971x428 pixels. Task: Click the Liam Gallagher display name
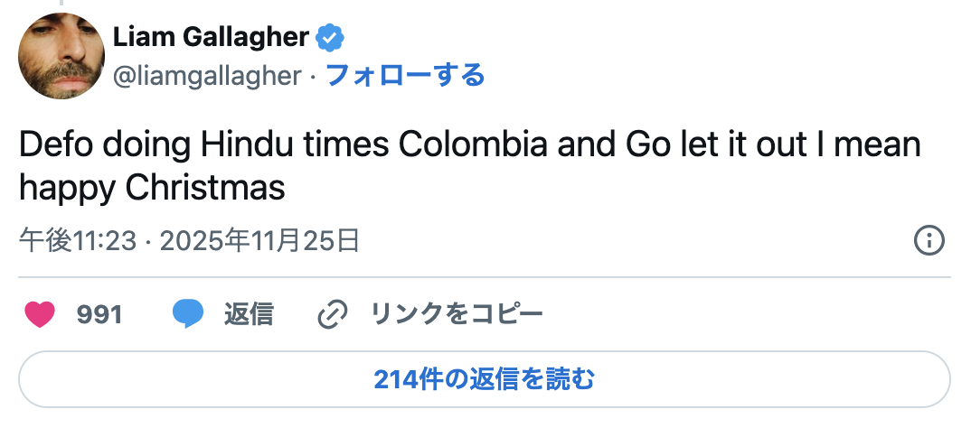[x=211, y=38]
